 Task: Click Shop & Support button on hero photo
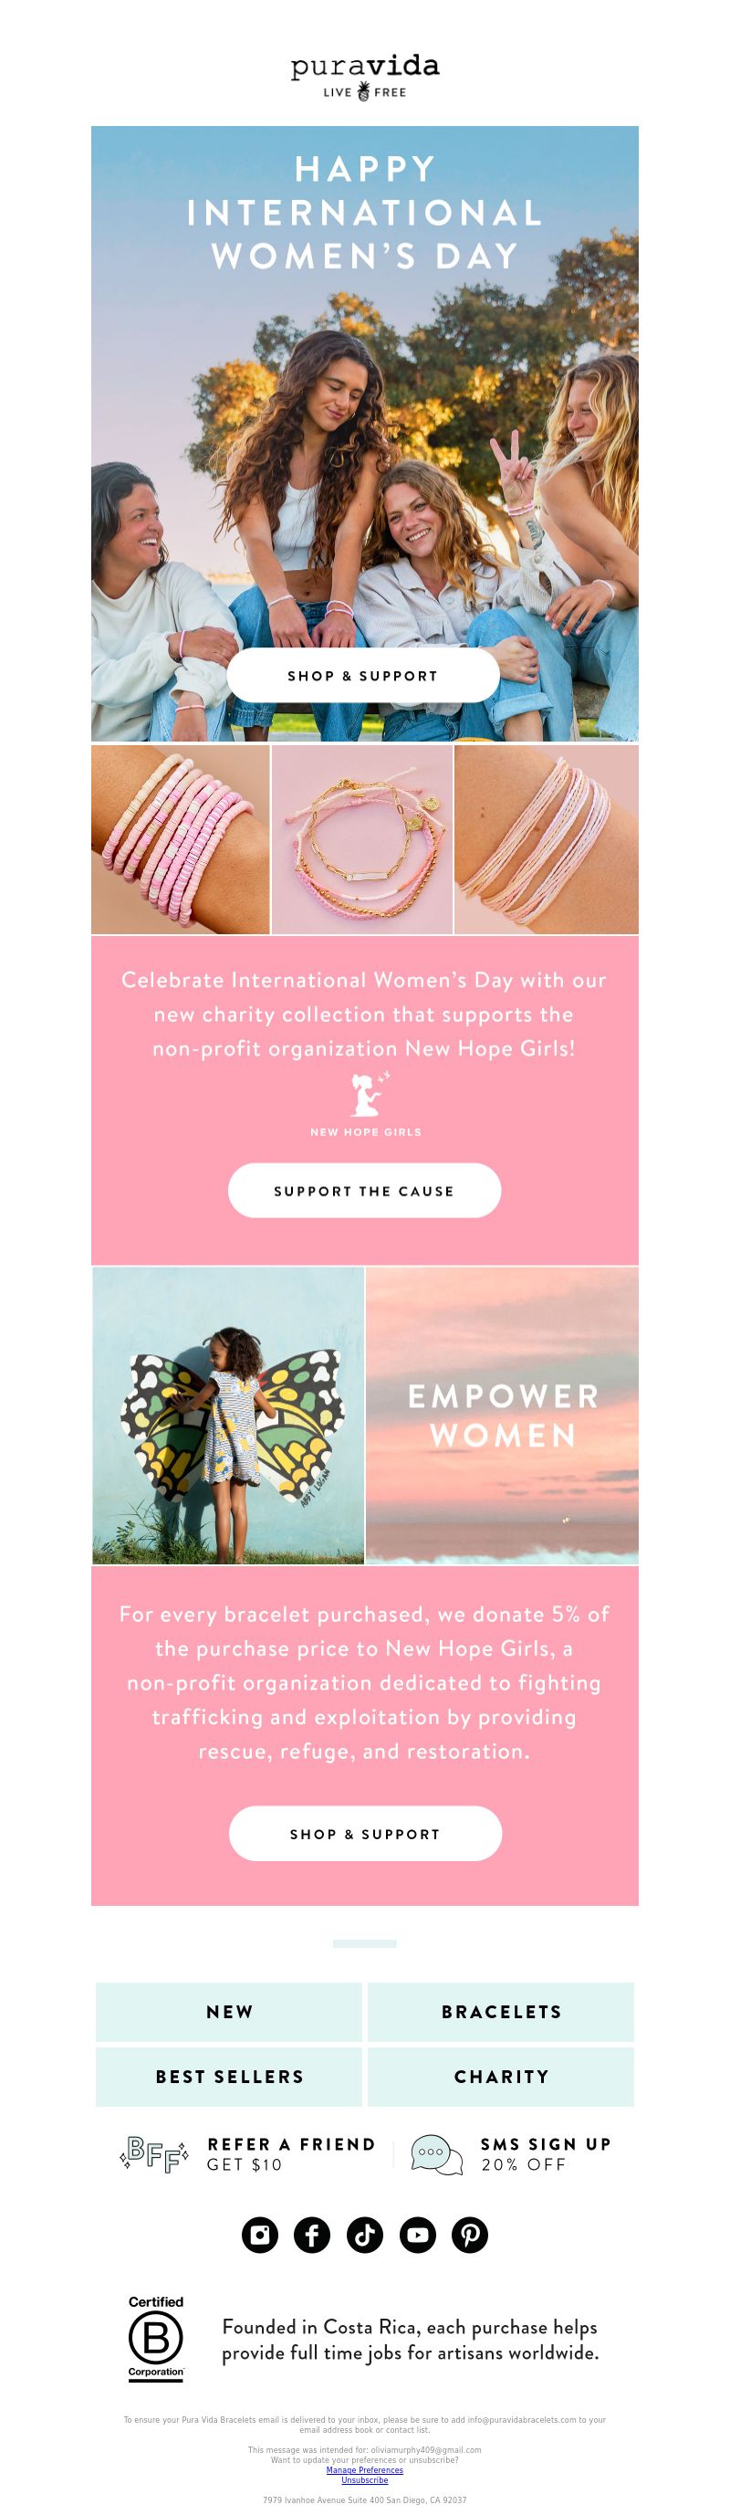tap(363, 676)
